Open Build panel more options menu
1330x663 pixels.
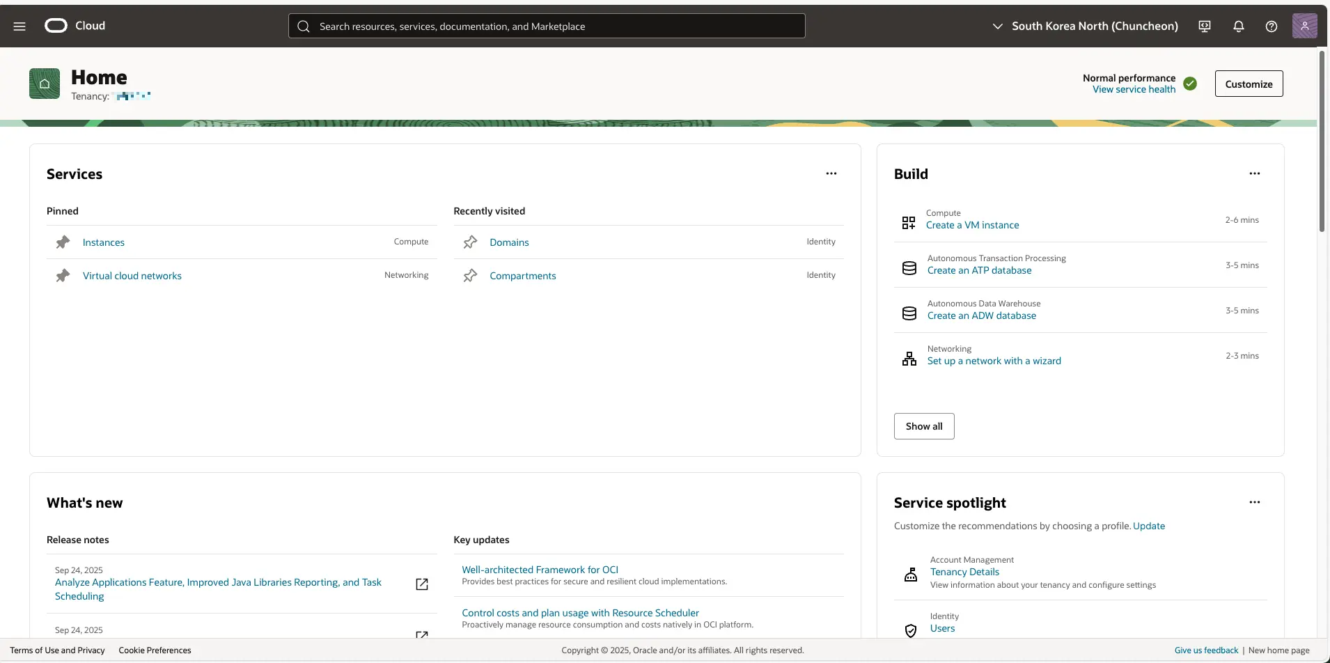click(1255, 173)
